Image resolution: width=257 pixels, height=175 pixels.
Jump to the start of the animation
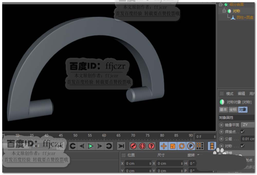click(x=60, y=146)
